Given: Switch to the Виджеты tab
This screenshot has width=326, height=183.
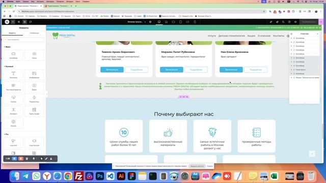Looking at the screenshot, I should pyautogui.click(x=12, y=33).
